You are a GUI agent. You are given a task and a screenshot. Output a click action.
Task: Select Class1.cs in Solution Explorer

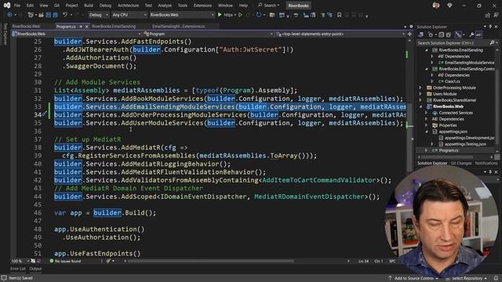click(x=452, y=81)
